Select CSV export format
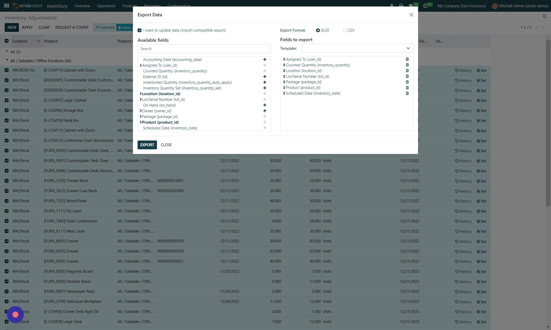 (x=345, y=30)
